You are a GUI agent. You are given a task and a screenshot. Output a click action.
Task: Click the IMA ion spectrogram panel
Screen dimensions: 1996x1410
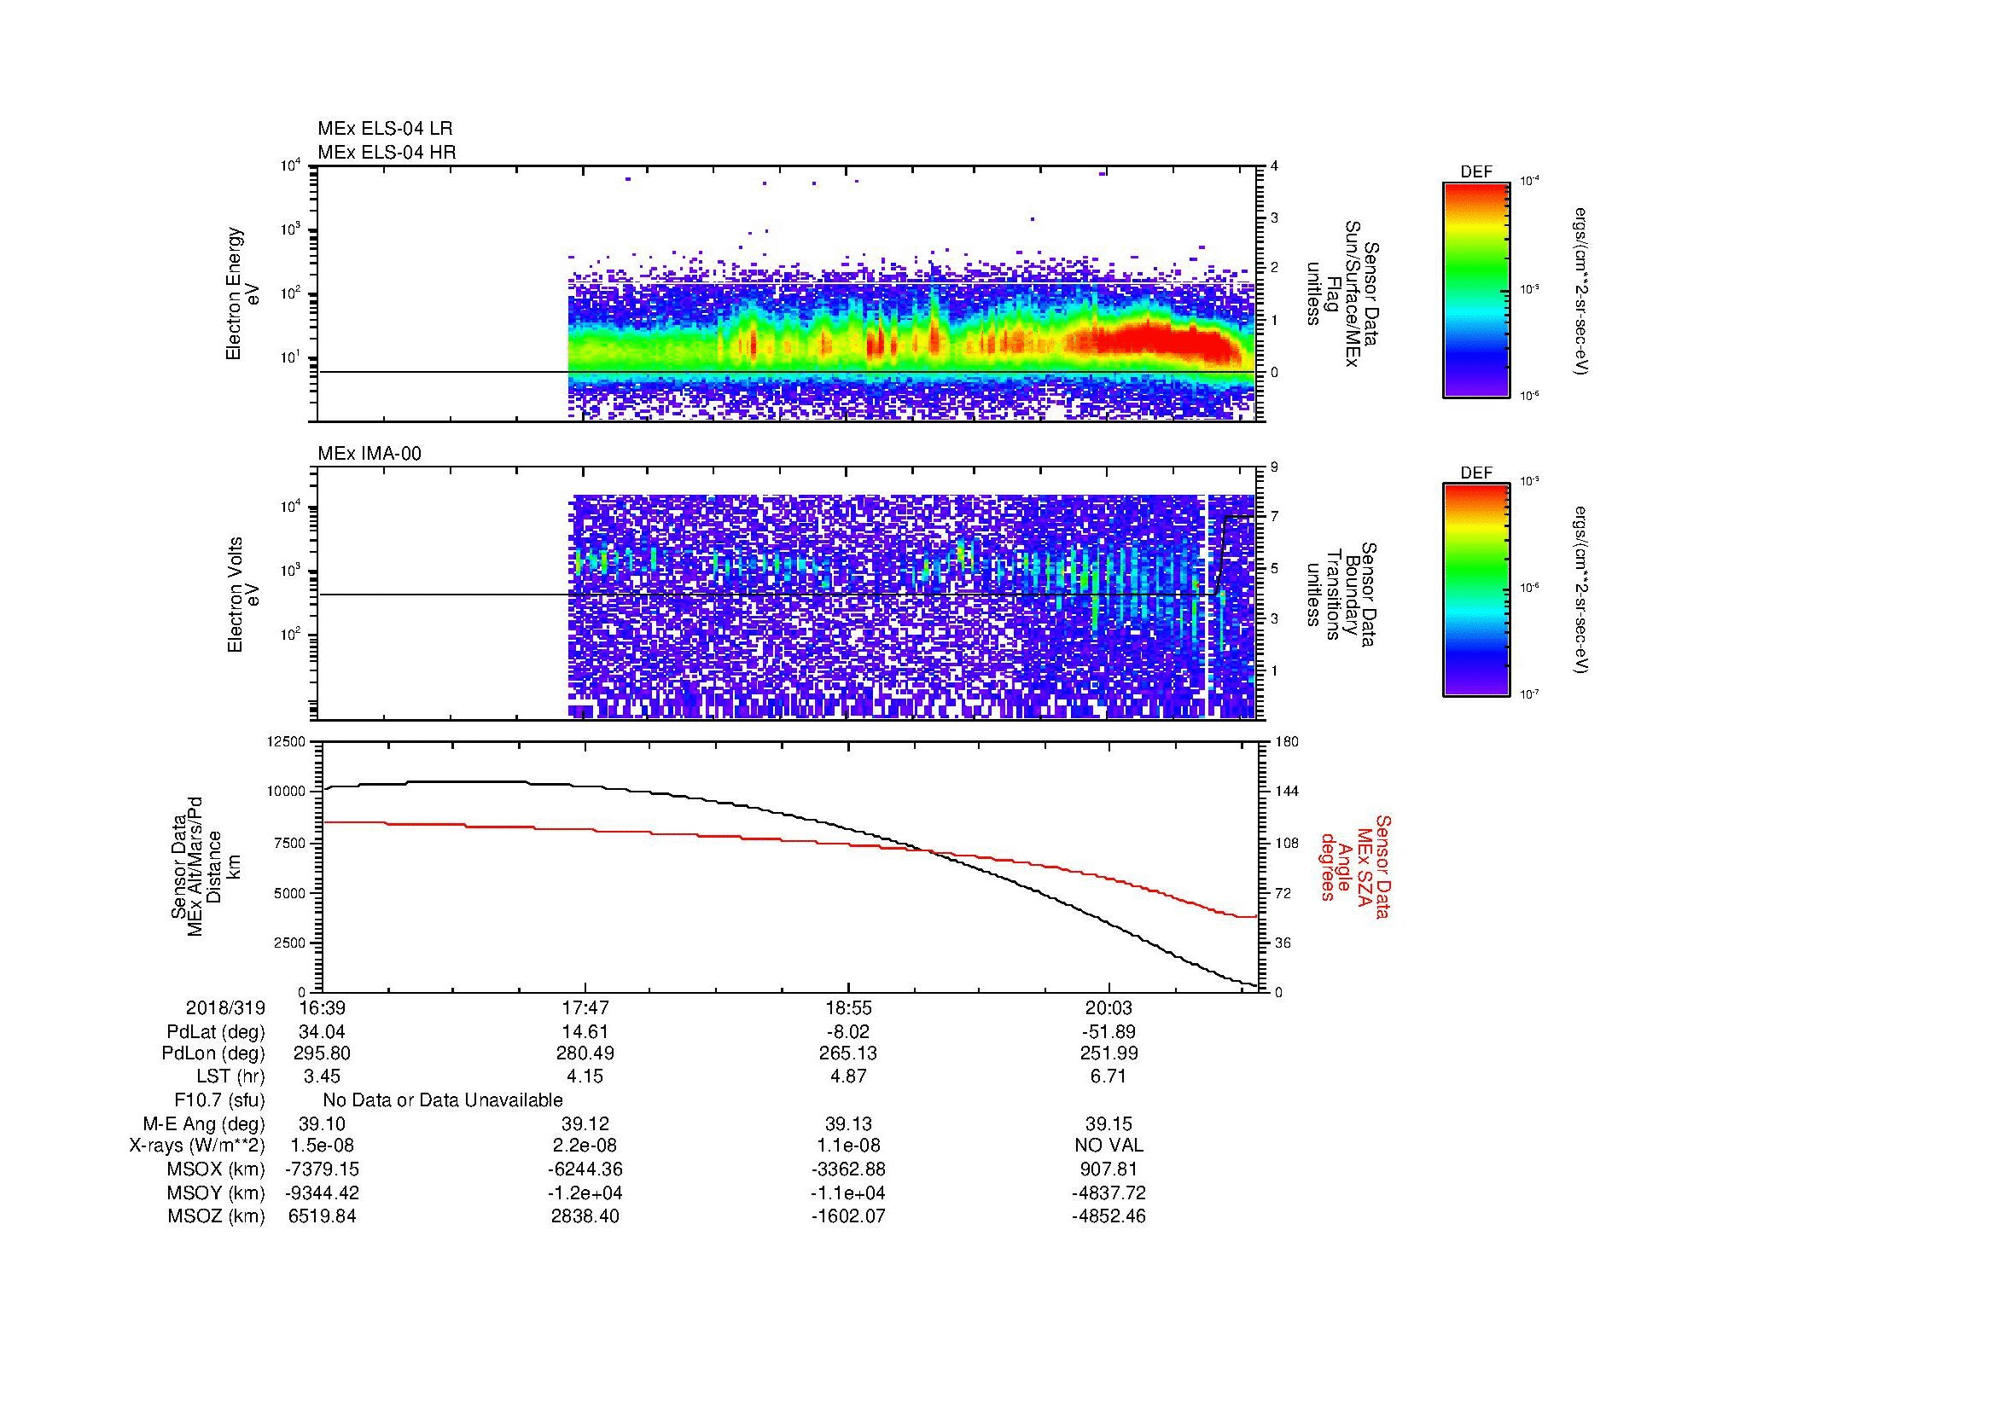[787, 594]
